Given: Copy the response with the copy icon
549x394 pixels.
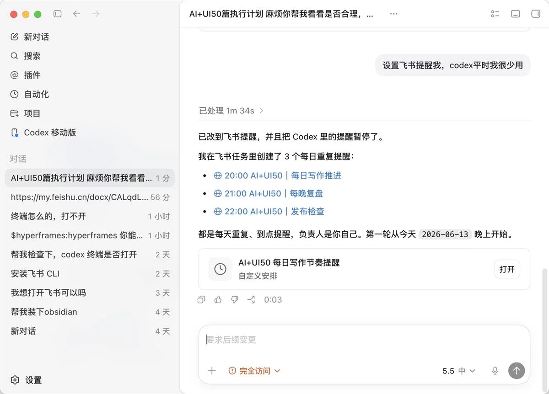Looking at the screenshot, I should pyautogui.click(x=201, y=300).
